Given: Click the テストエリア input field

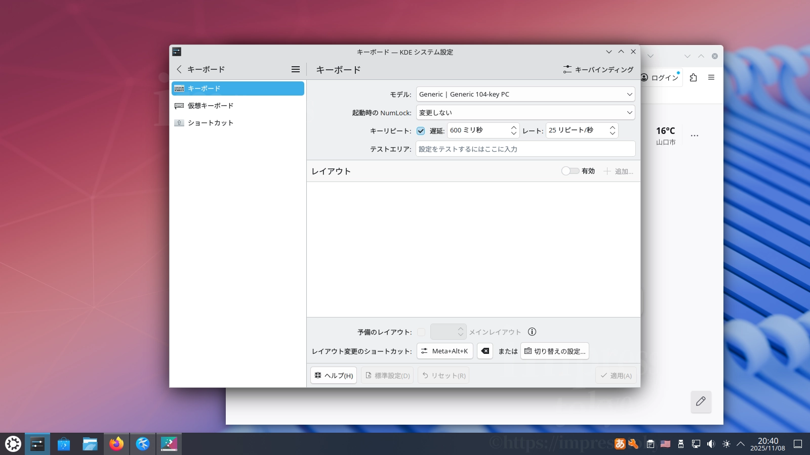Looking at the screenshot, I should (x=525, y=149).
